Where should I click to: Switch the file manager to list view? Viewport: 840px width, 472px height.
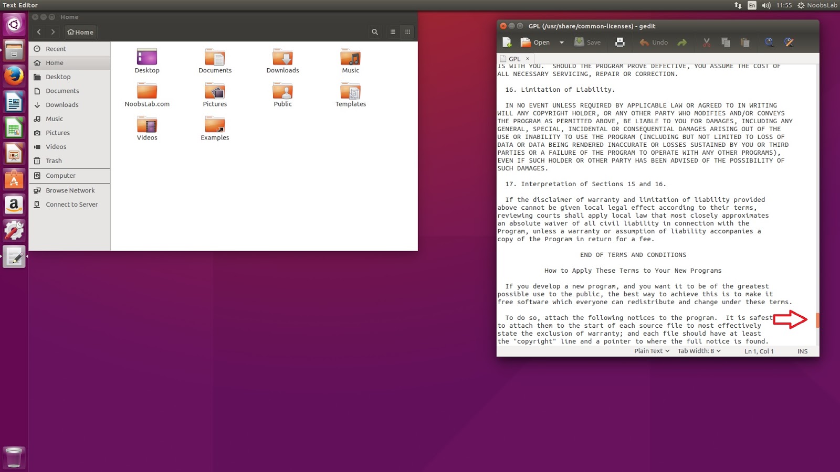[392, 32]
